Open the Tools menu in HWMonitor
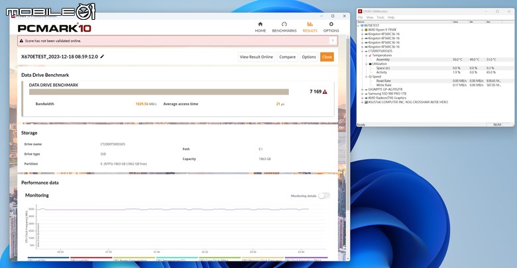Screen dimensions: 517x268 pos(380,17)
